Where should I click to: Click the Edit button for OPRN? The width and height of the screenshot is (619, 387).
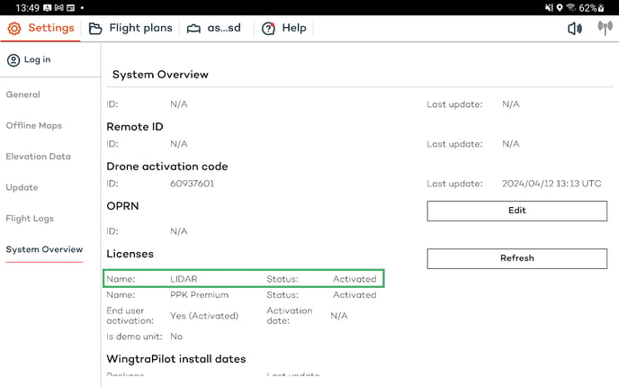click(x=516, y=211)
